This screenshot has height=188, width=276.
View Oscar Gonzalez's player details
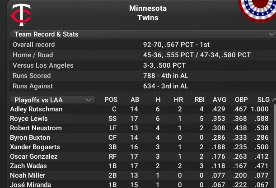[x=34, y=156]
